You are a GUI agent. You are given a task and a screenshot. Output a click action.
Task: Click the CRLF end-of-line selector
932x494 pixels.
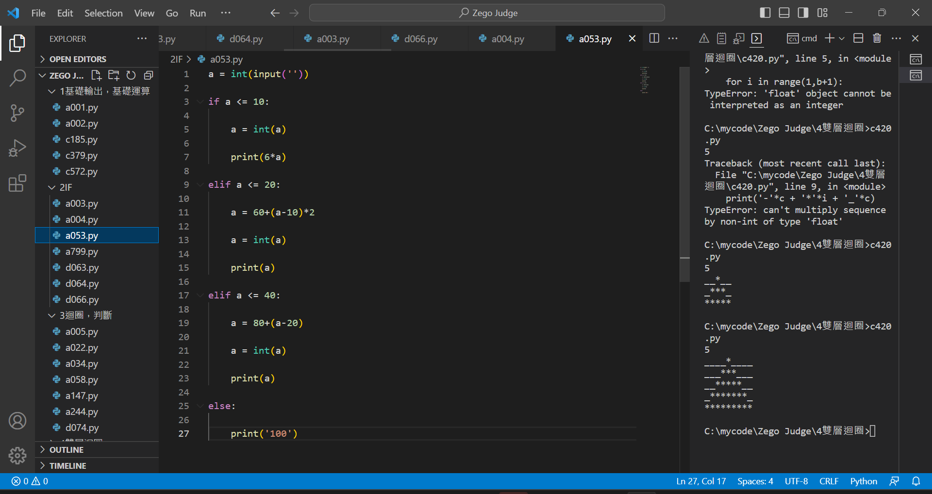pyautogui.click(x=829, y=481)
